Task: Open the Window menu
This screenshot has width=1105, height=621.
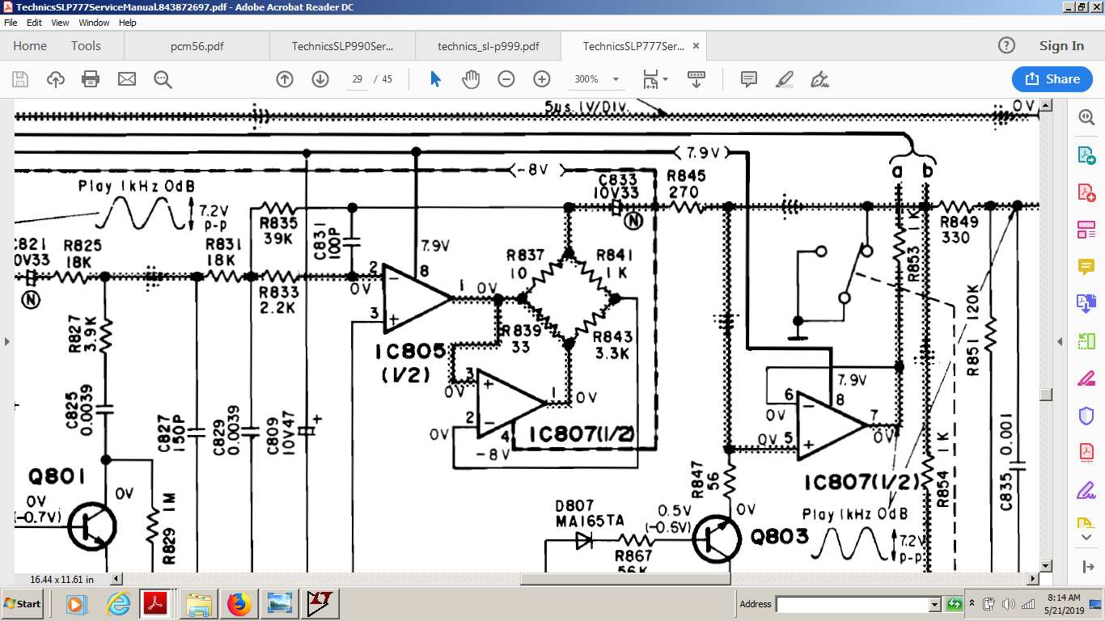Action: coord(94,23)
